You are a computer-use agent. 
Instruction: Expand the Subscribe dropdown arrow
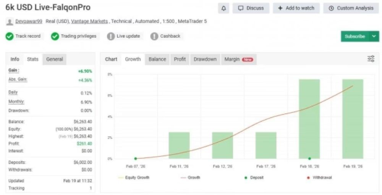374,36
